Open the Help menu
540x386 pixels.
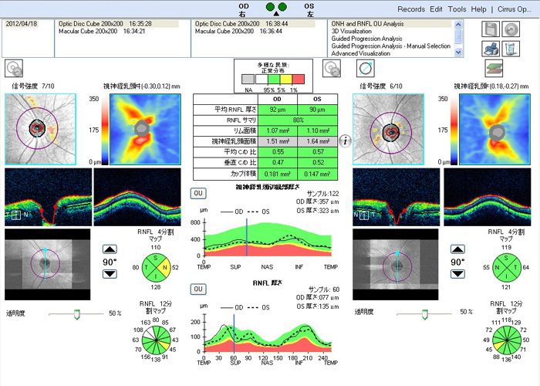coord(479,9)
